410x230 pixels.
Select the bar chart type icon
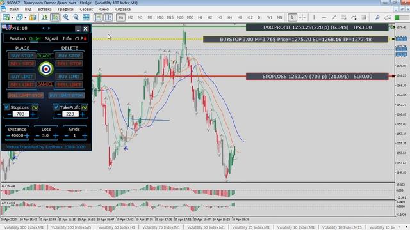(x=44, y=17)
